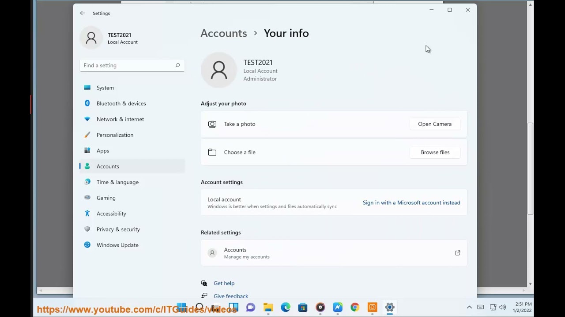
Task: Click the Gaming controller icon
Action: [x=87, y=198]
